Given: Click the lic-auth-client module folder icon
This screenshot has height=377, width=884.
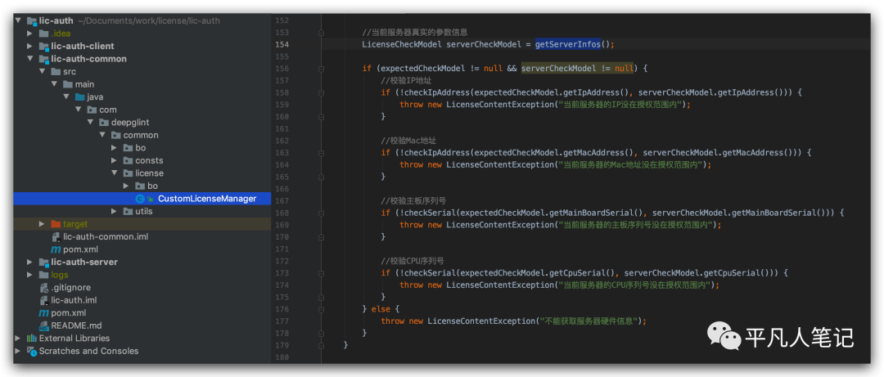Looking at the screenshot, I should click(x=43, y=47).
